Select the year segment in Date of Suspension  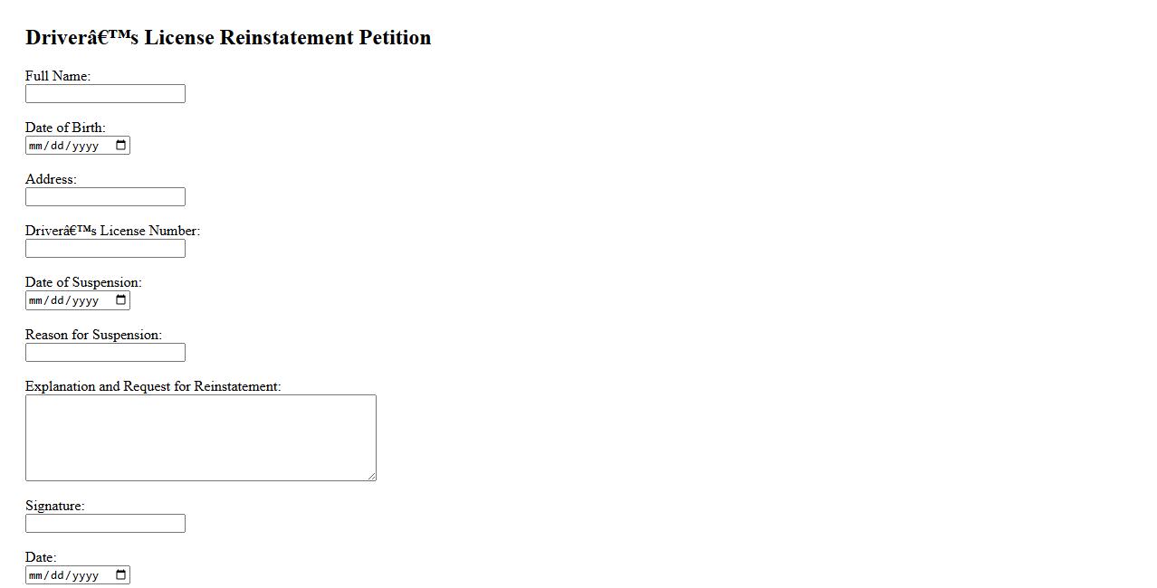[85, 300]
